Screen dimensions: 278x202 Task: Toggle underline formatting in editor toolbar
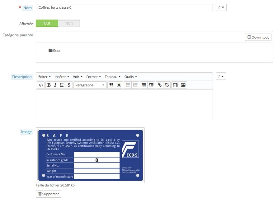point(62,85)
